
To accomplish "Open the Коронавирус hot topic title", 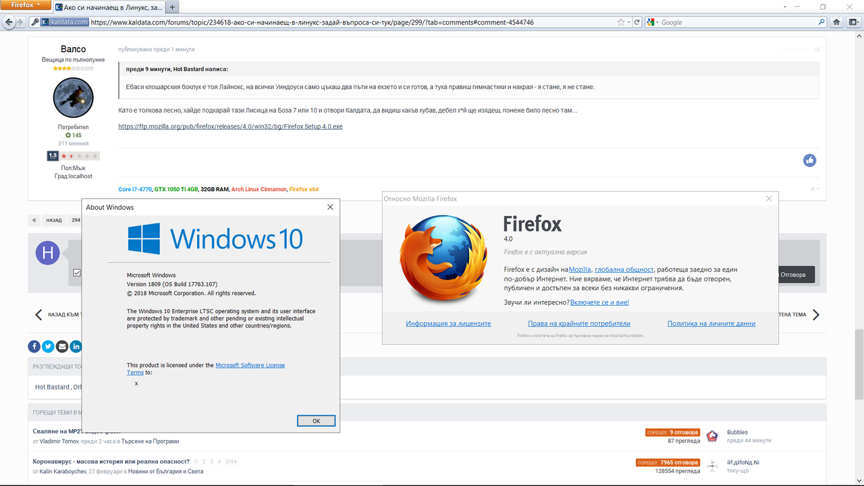I will click(111, 462).
